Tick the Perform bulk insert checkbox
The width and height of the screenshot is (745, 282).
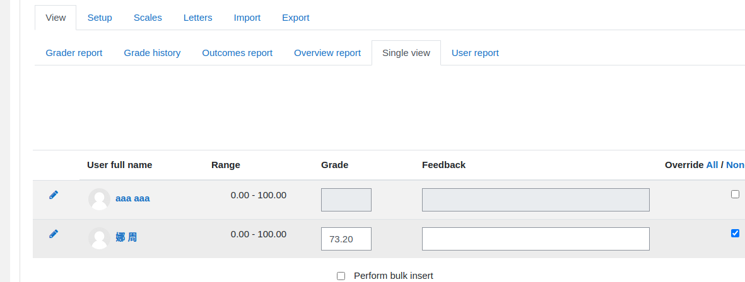coord(341,276)
